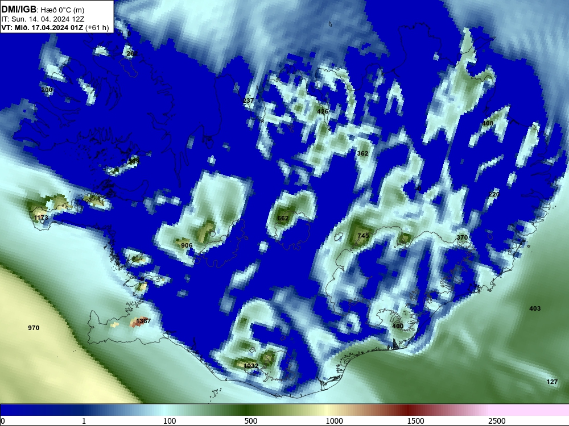The image size is (569, 426).
Task: Click the map value '400'
Action: (398, 326)
